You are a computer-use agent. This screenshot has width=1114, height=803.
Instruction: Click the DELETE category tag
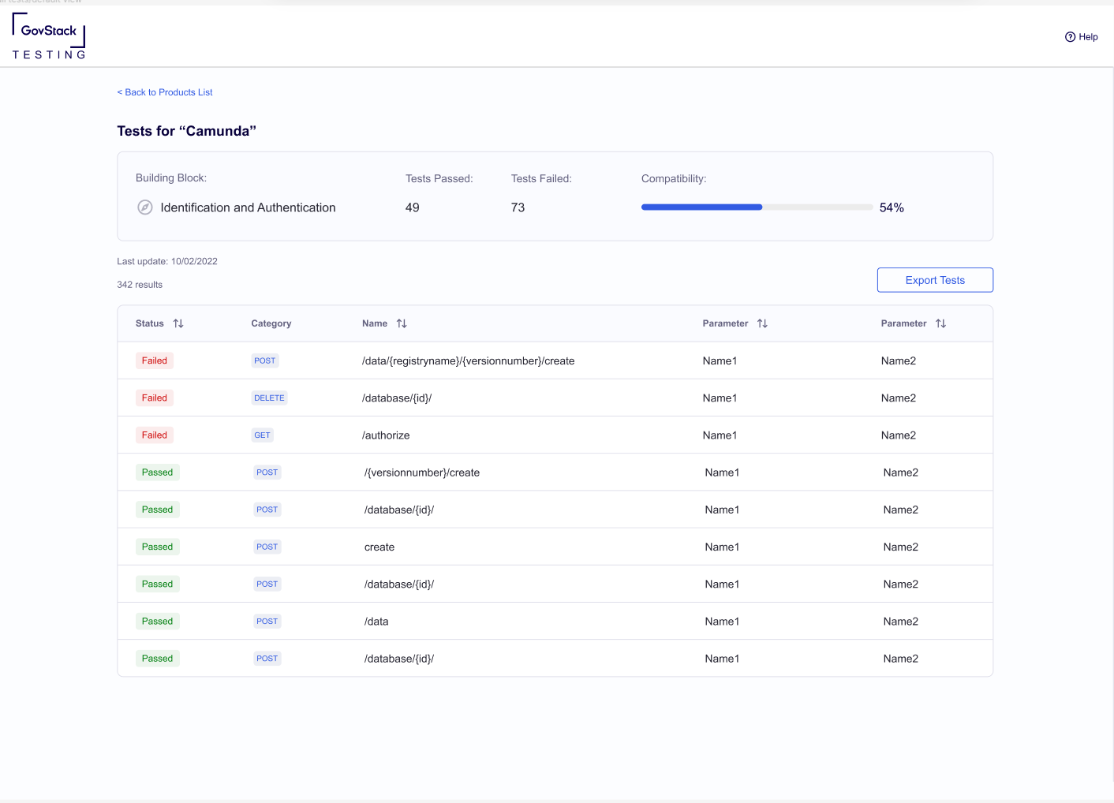(x=269, y=398)
